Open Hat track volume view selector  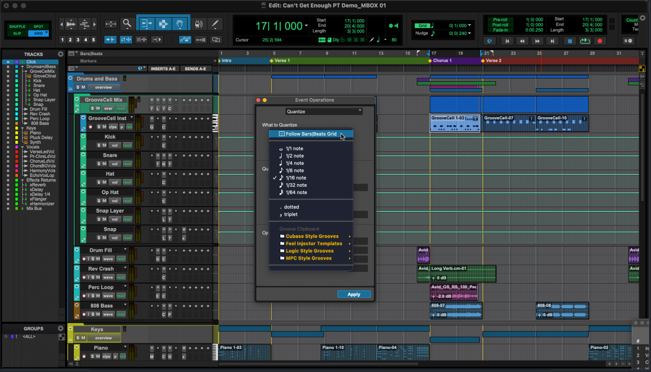(115, 182)
